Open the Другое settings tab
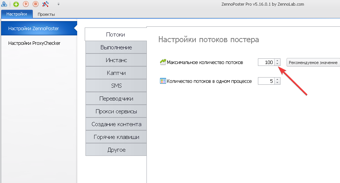This screenshot has width=340, height=183. click(x=116, y=149)
